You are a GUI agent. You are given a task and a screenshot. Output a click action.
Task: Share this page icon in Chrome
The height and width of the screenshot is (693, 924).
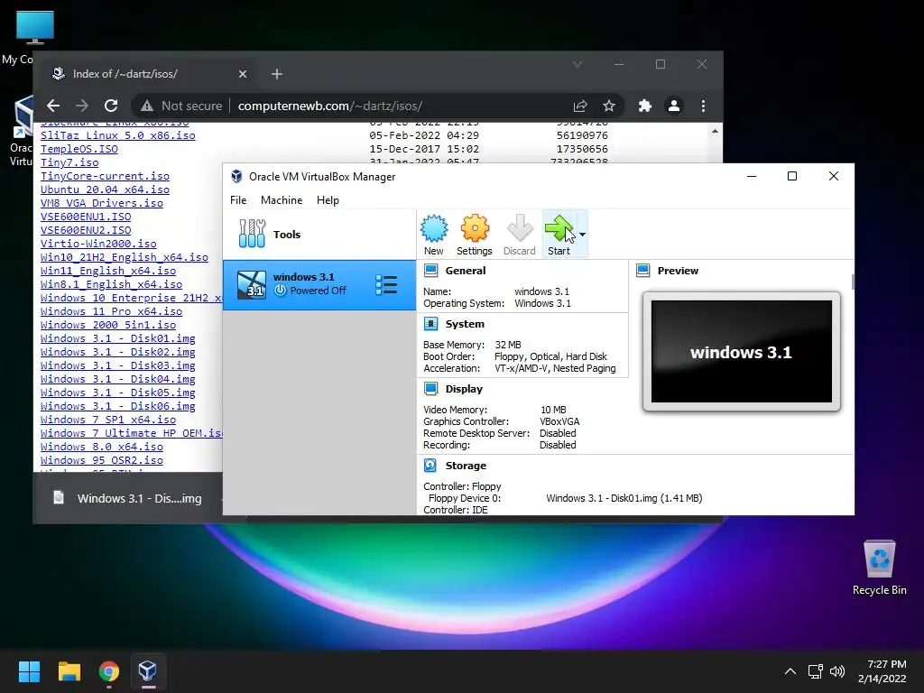(580, 106)
